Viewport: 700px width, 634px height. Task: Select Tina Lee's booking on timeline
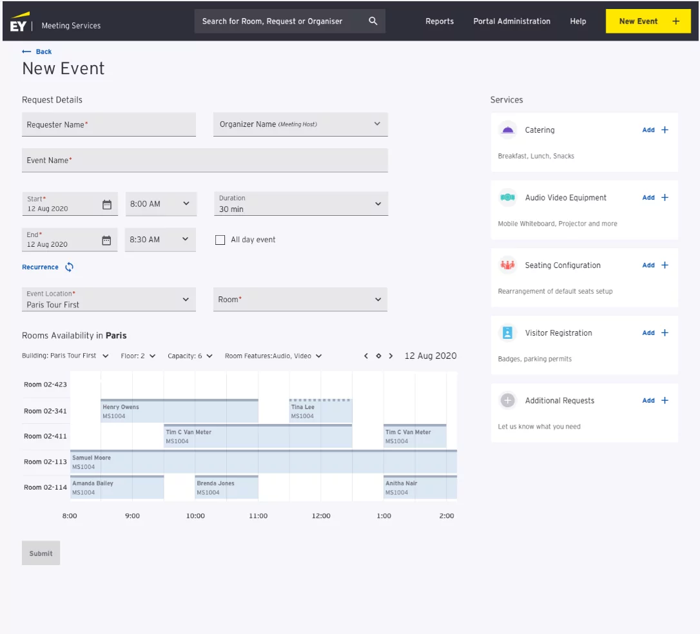320,412
